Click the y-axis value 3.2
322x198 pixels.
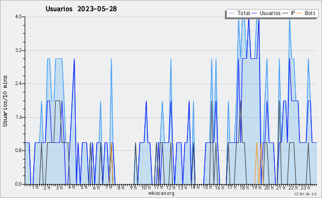pos(18,50)
